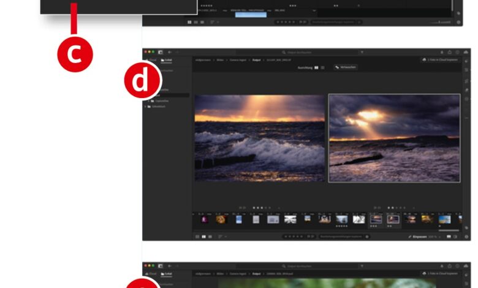
Task: Open the info icon at middle window bottom right
Action: click(x=466, y=237)
